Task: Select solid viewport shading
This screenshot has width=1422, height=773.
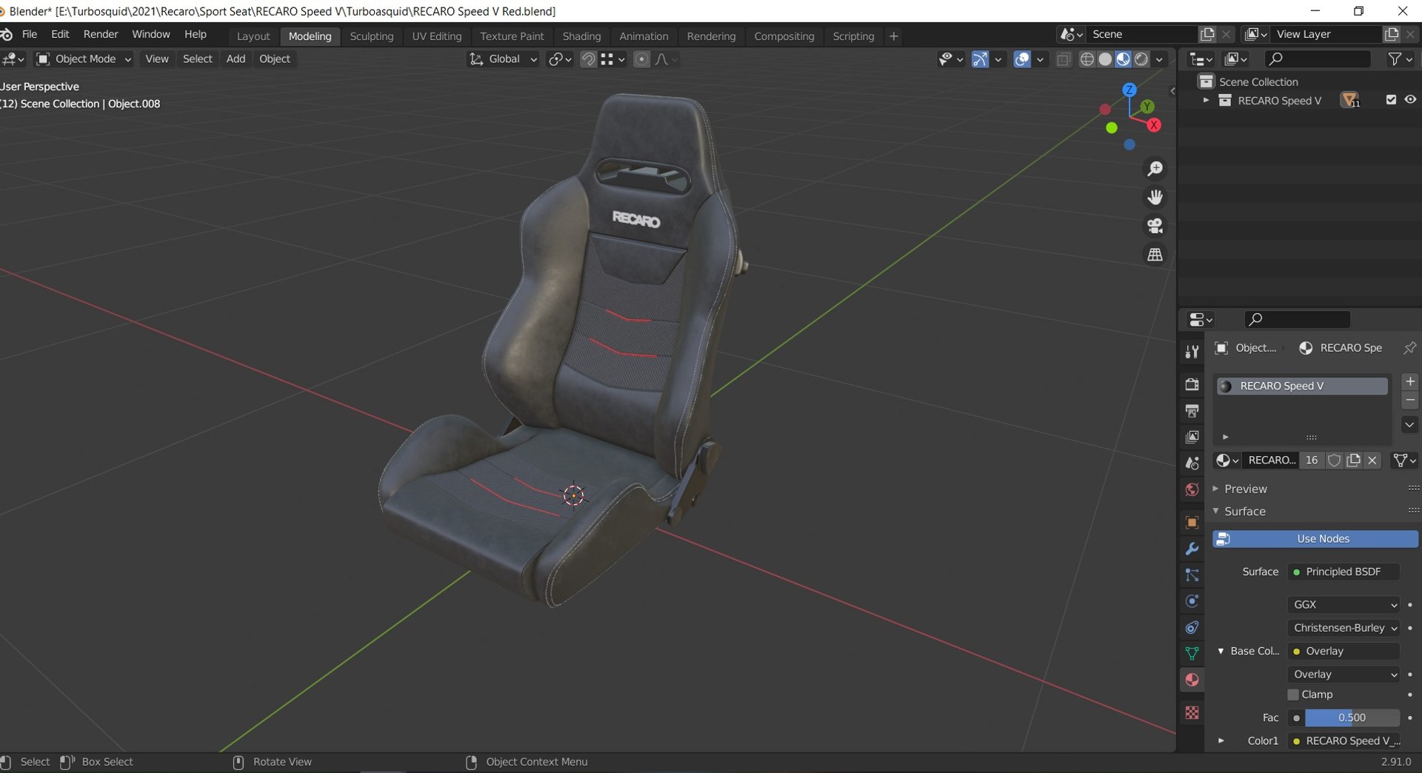Action: [x=1105, y=59]
